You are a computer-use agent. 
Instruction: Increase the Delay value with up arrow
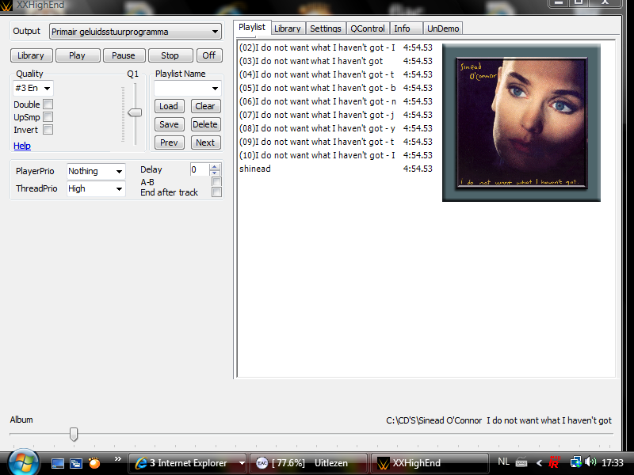(215, 166)
